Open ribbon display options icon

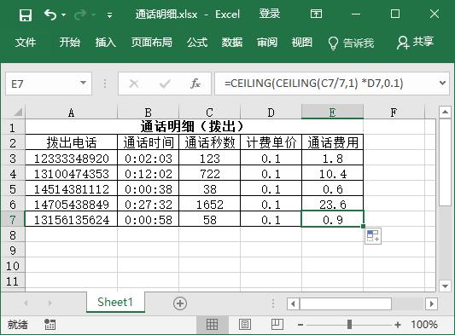pyautogui.click(x=316, y=14)
